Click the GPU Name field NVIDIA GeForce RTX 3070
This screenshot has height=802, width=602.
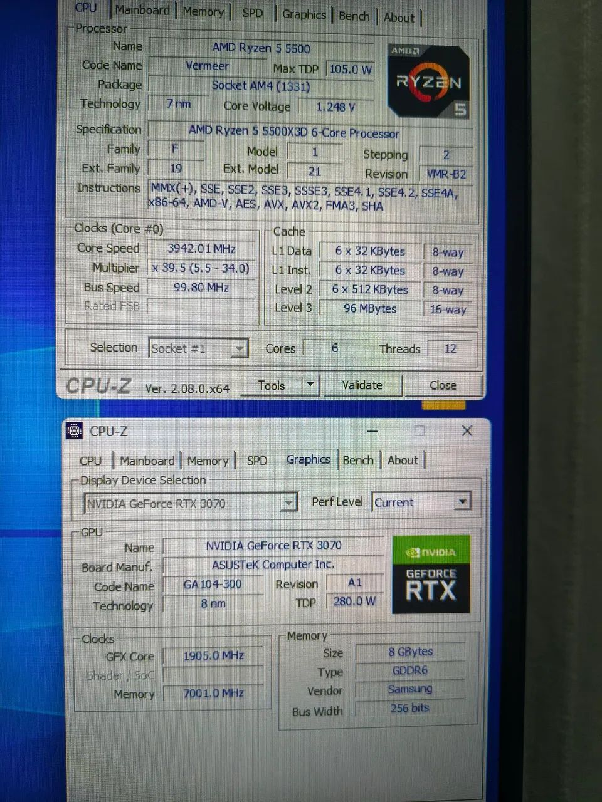(x=273, y=545)
